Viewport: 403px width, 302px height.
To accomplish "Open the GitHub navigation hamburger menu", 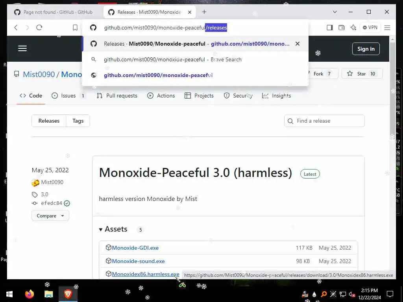I will click(22, 48).
